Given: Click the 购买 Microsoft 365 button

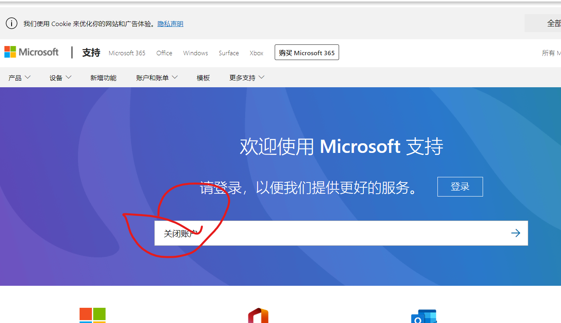Looking at the screenshot, I should click(307, 52).
